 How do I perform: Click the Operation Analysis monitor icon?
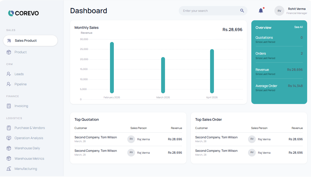pos(9,138)
